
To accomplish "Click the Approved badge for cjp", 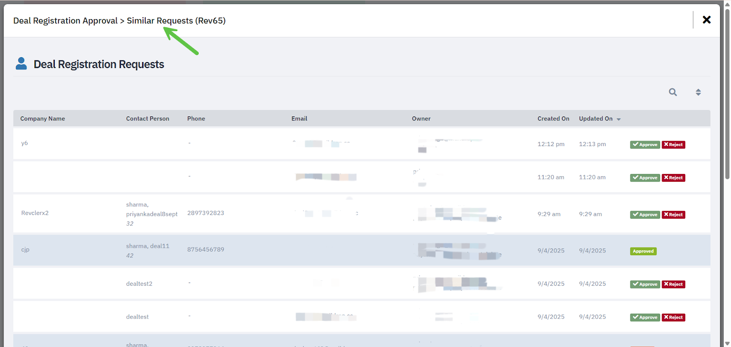I will (643, 251).
